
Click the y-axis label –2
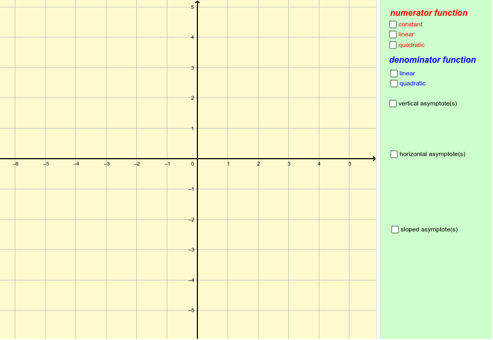192,220
